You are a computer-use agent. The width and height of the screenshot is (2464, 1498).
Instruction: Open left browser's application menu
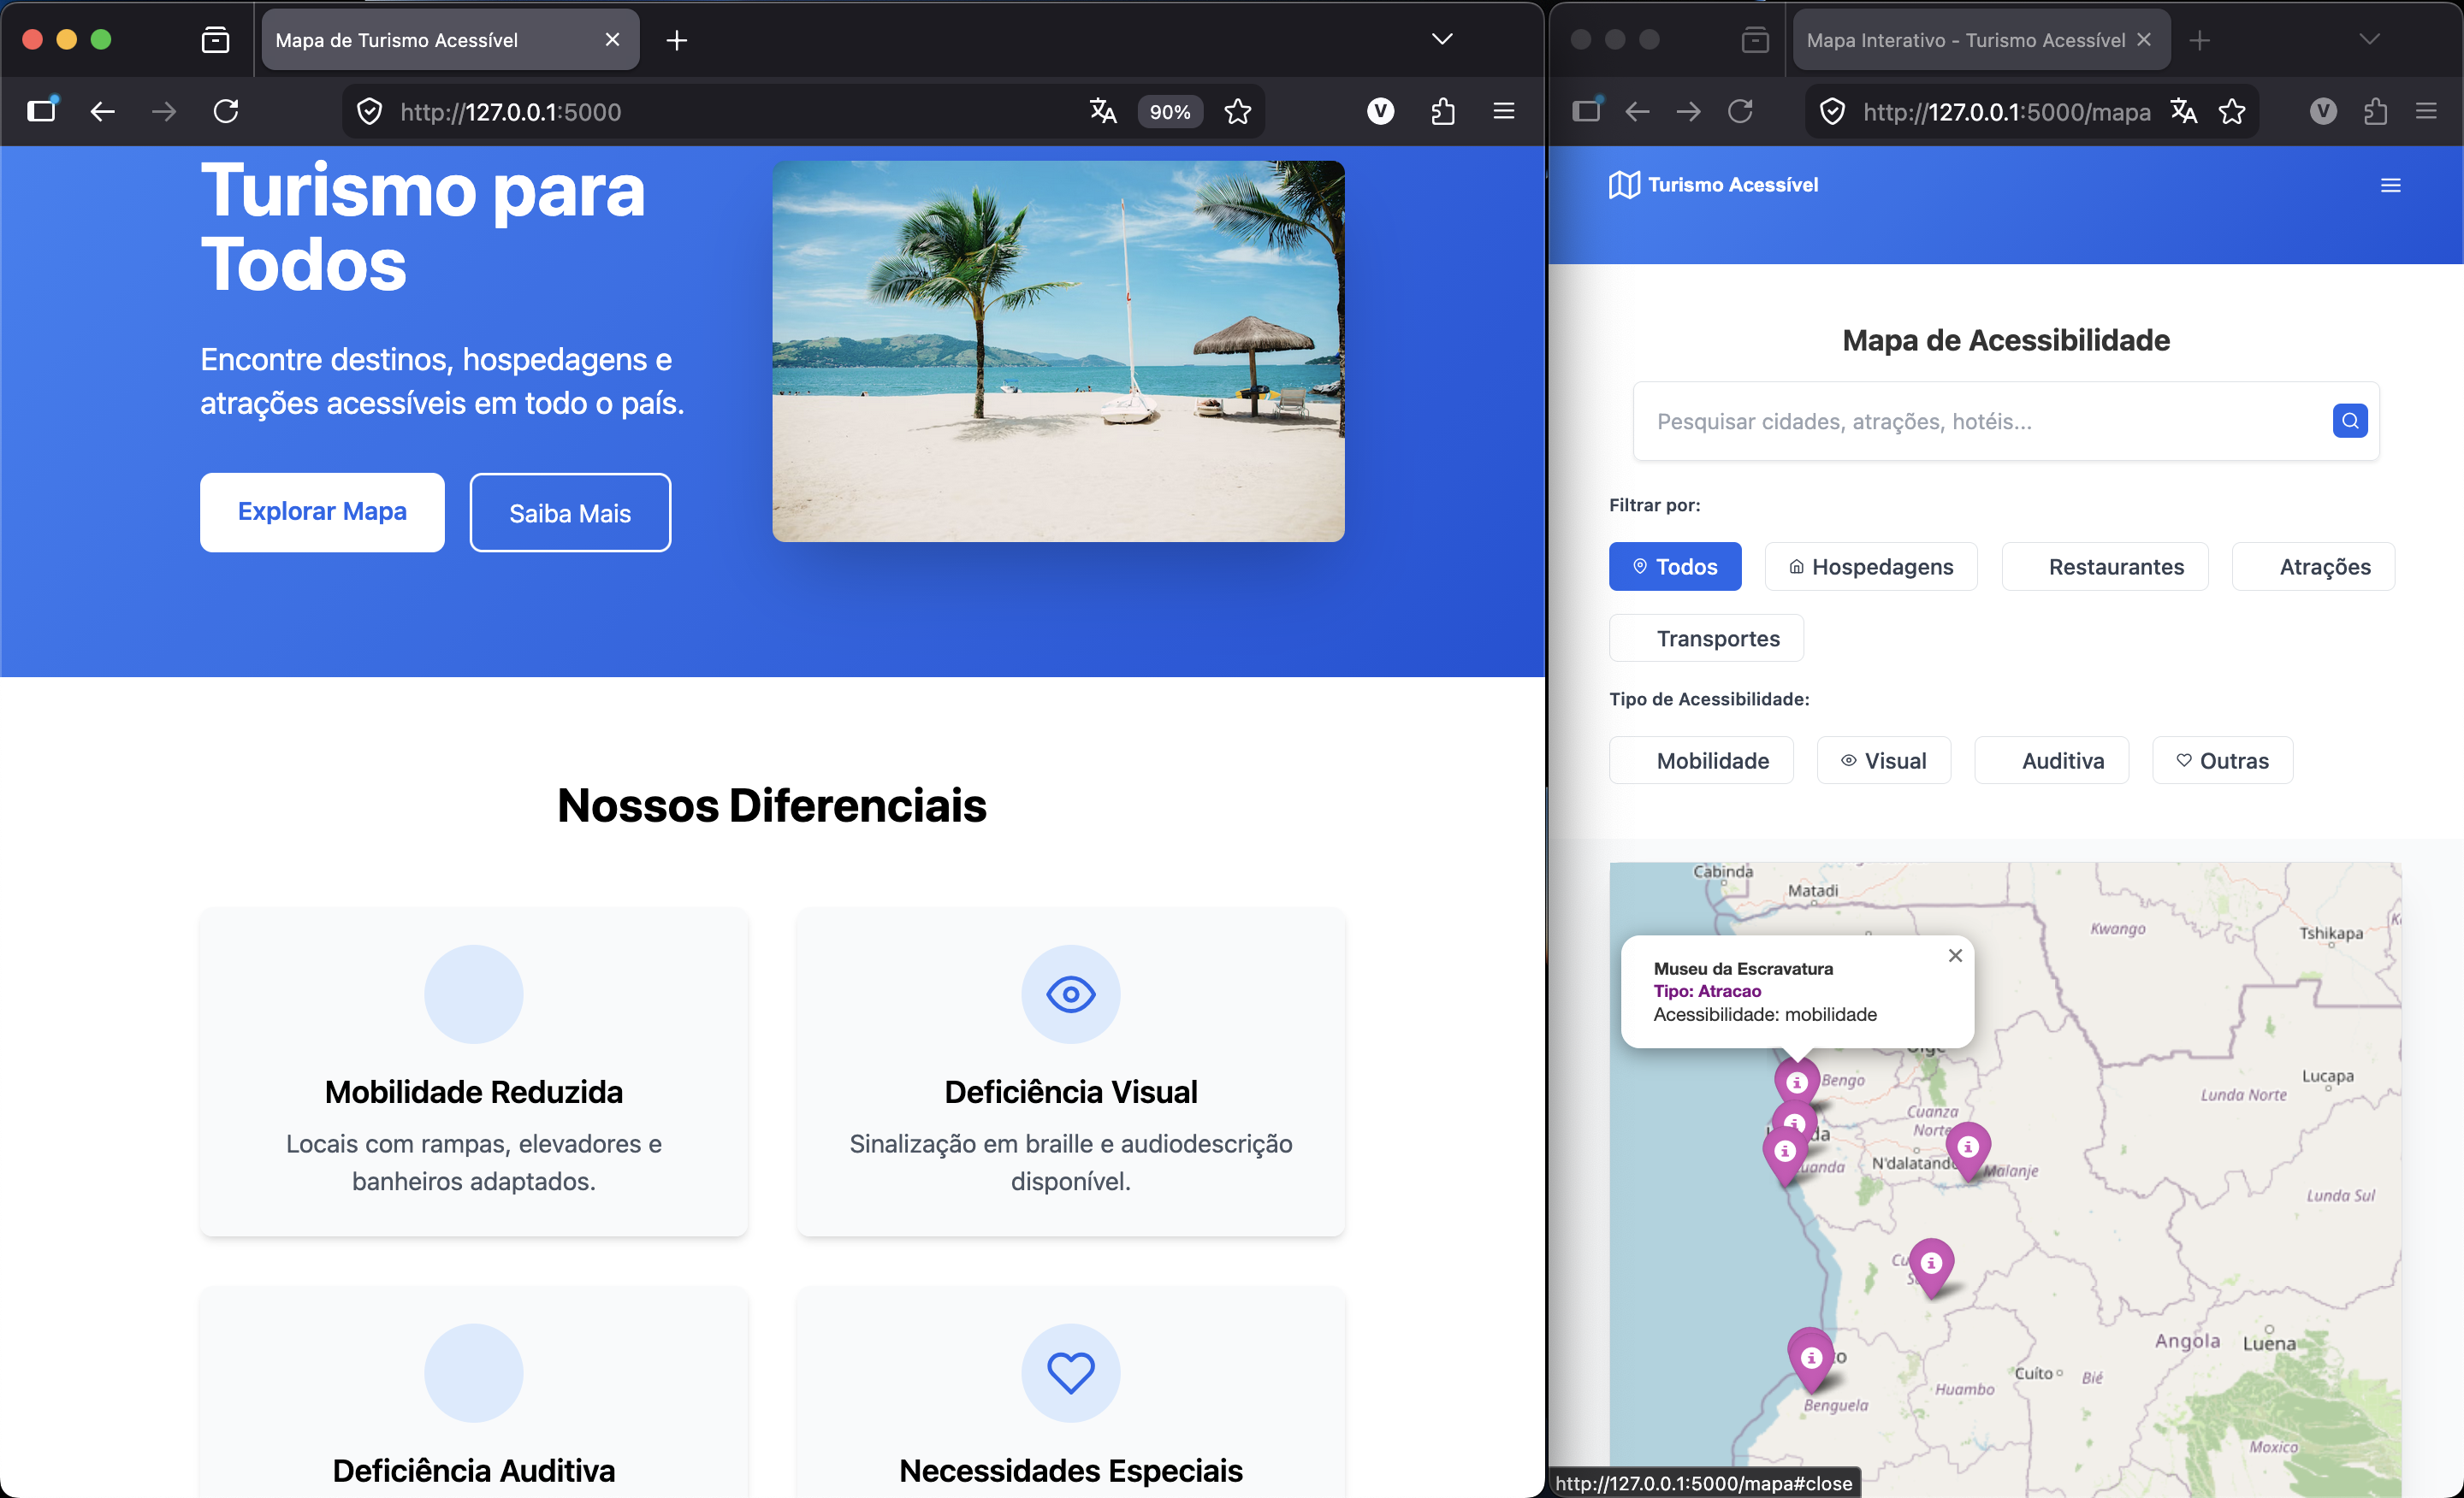1503,111
